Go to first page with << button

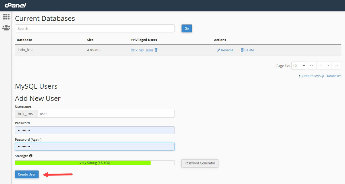(311, 66)
